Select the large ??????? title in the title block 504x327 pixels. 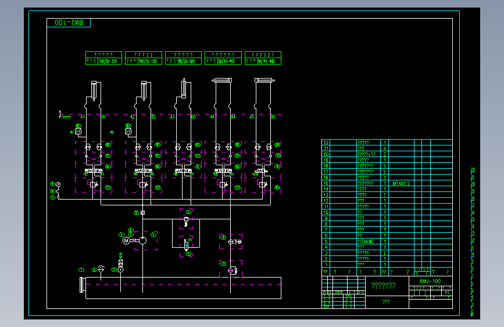click(x=384, y=286)
